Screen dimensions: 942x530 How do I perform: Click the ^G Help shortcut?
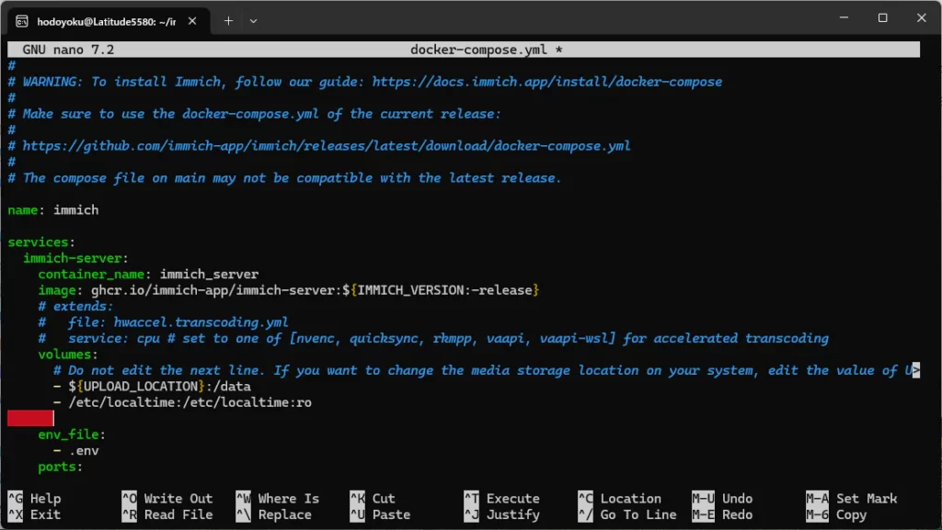click(x=34, y=498)
